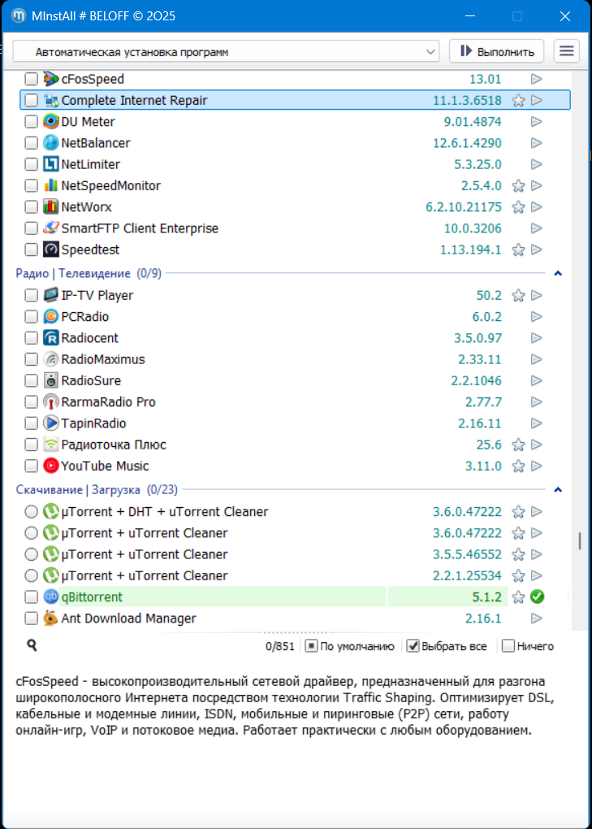Click the star icon for IP-TV Player

pyautogui.click(x=518, y=296)
